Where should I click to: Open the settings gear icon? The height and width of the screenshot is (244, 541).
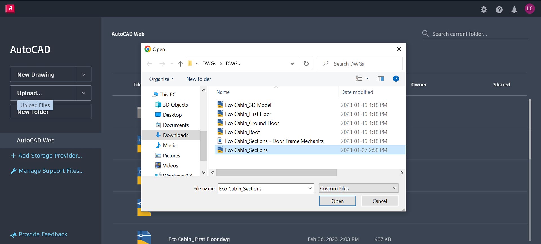pos(484,10)
